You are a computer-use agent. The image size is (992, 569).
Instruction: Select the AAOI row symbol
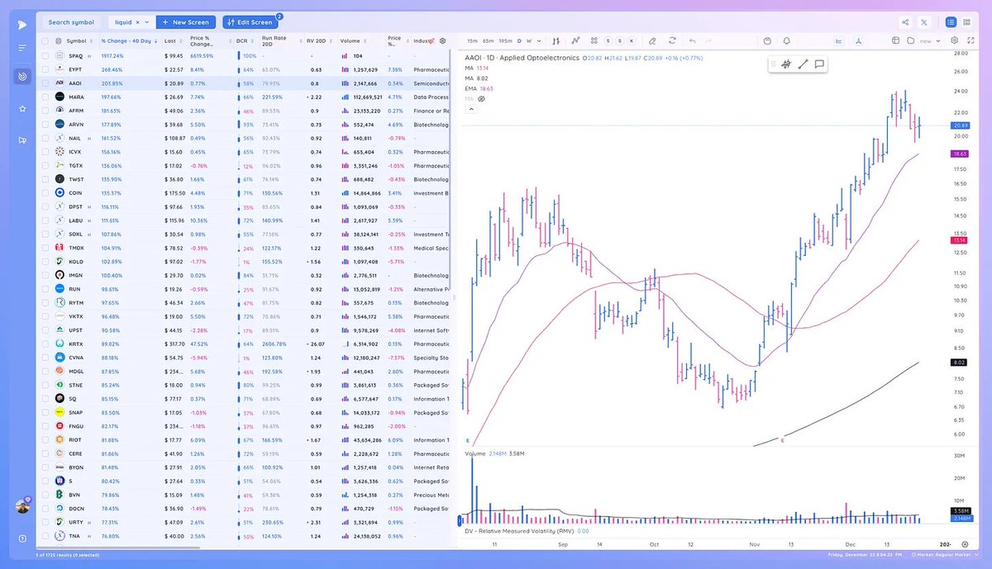(75, 83)
